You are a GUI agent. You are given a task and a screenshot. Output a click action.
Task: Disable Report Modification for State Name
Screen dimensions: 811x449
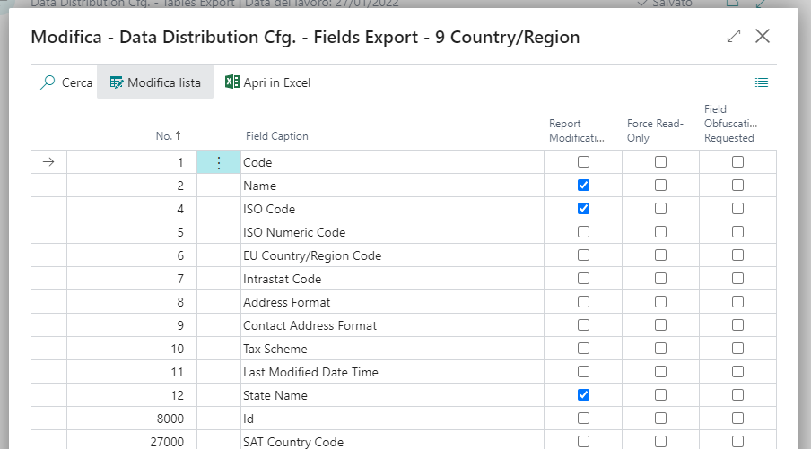coord(583,395)
